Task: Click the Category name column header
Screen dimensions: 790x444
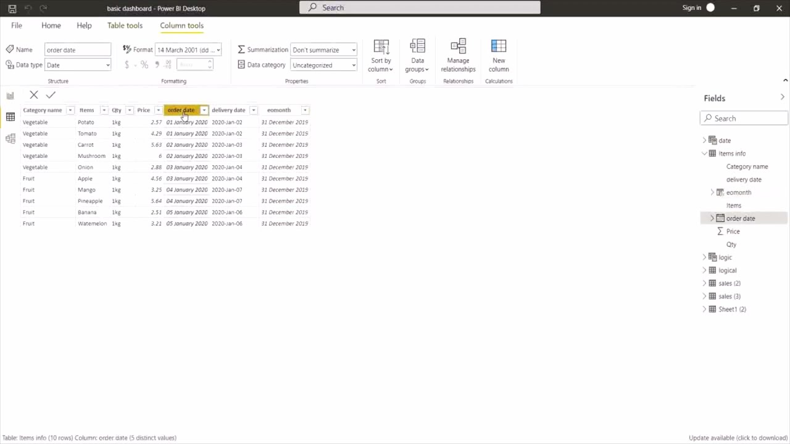Action: tap(43, 110)
